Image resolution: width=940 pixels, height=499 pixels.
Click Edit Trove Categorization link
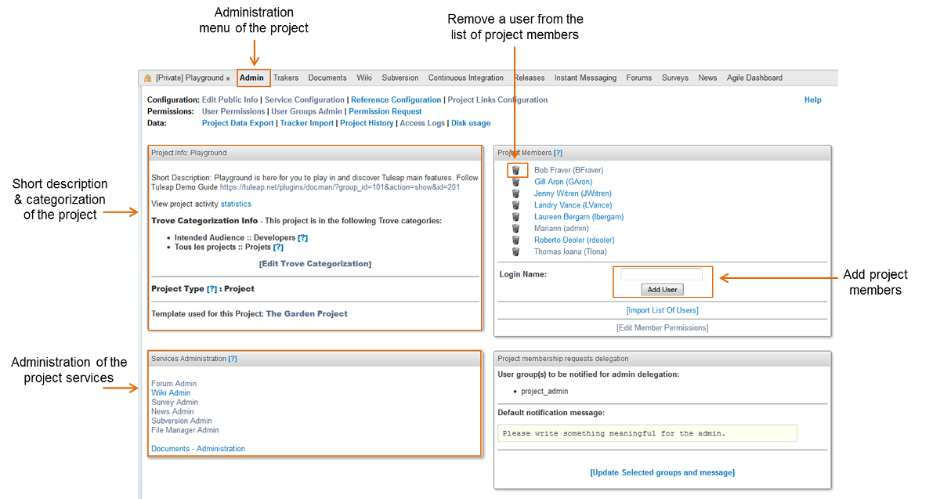coord(315,264)
